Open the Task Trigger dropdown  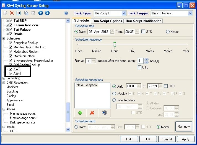click(x=190, y=13)
